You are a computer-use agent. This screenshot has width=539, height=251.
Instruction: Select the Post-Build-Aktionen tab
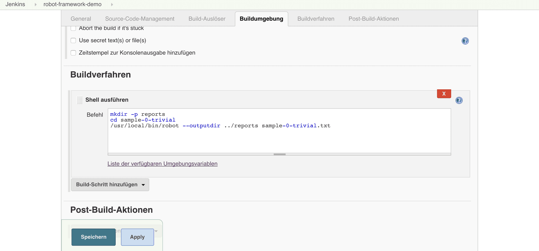(x=373, y=19)
